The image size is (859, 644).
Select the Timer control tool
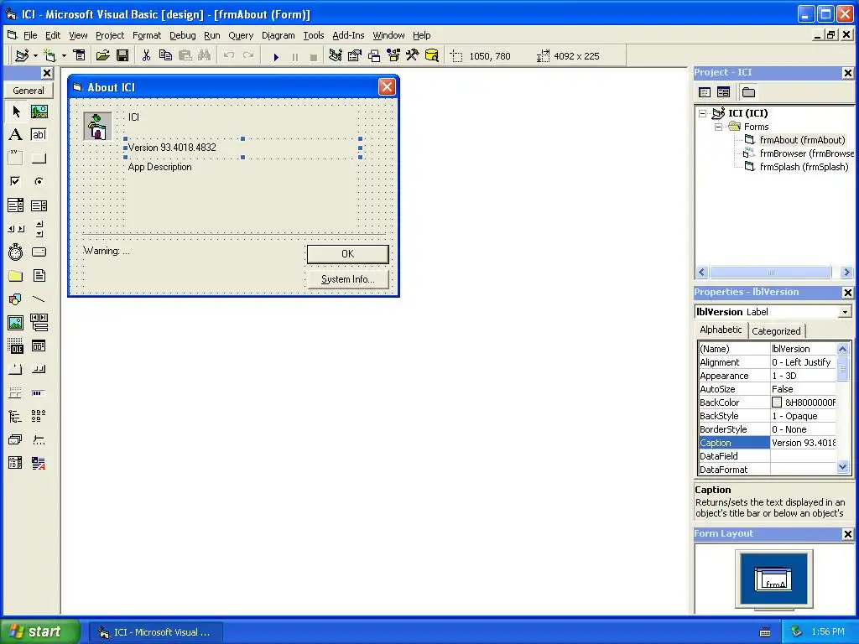point(16,252)
